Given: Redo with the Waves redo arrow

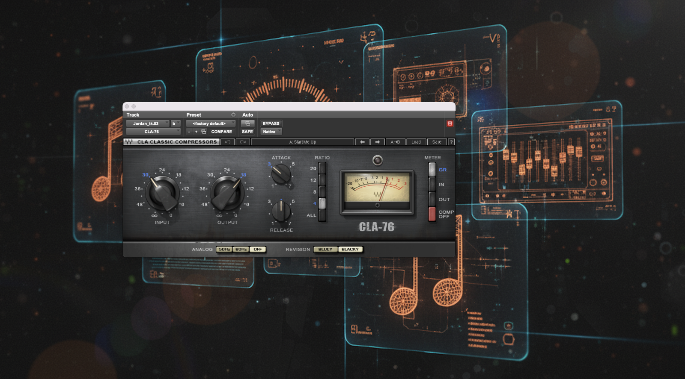Looking at the screenshot, I should click(243, 142).
